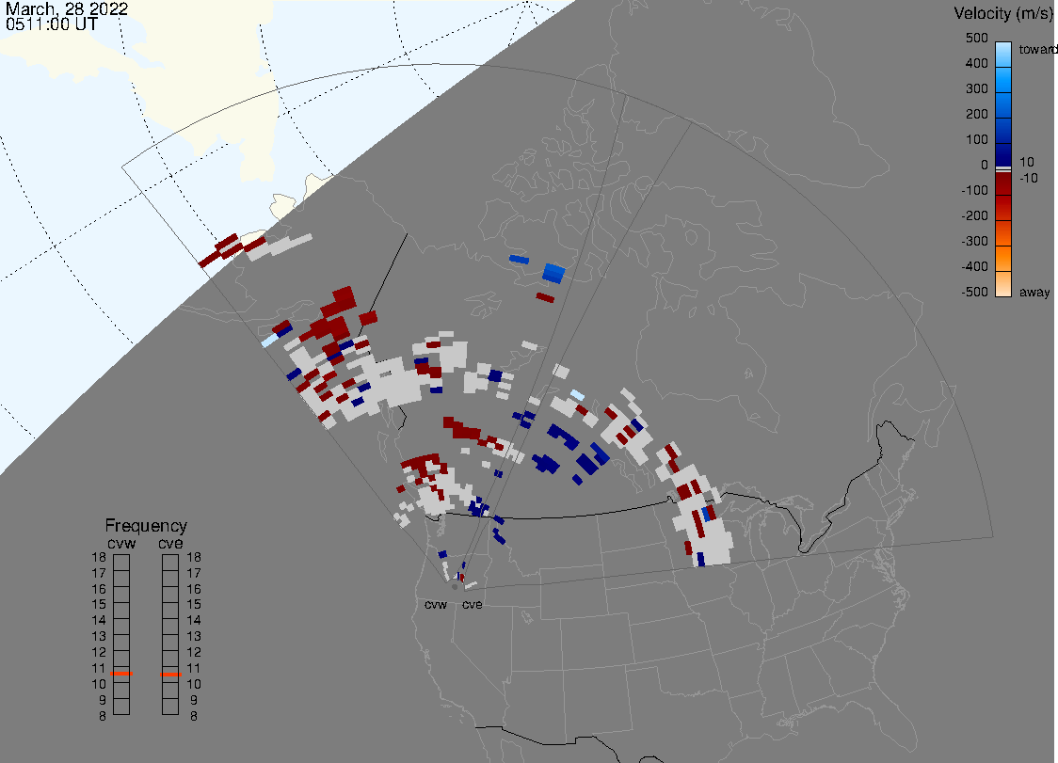The width and height of the screenshot is (1058, 763).
Task: Click the 'away' label on velocity scale
Action: point(1034,292)
